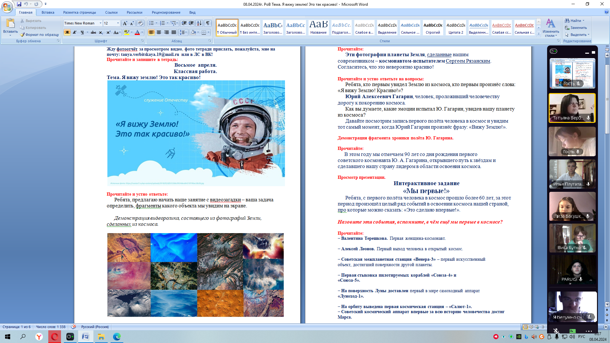Open the change case Aa dropdown
The height and width of the screenshot is (343, 610).
pyautogui.click(x=117, y=32)
